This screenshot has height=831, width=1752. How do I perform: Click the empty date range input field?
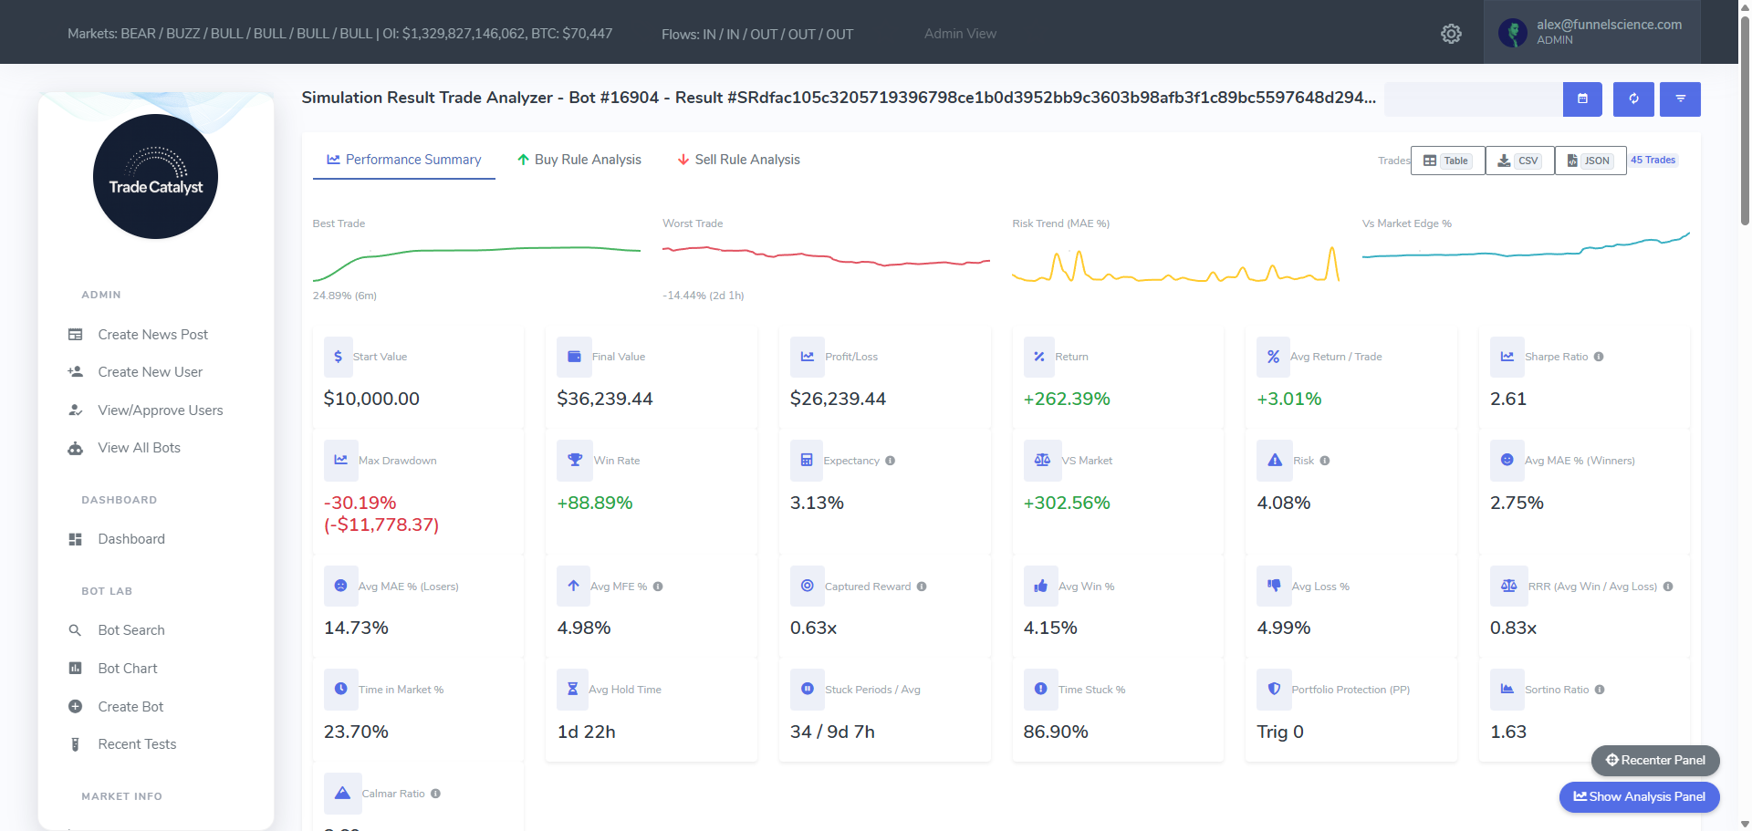pyautogui.click(x=1472, y=99)
